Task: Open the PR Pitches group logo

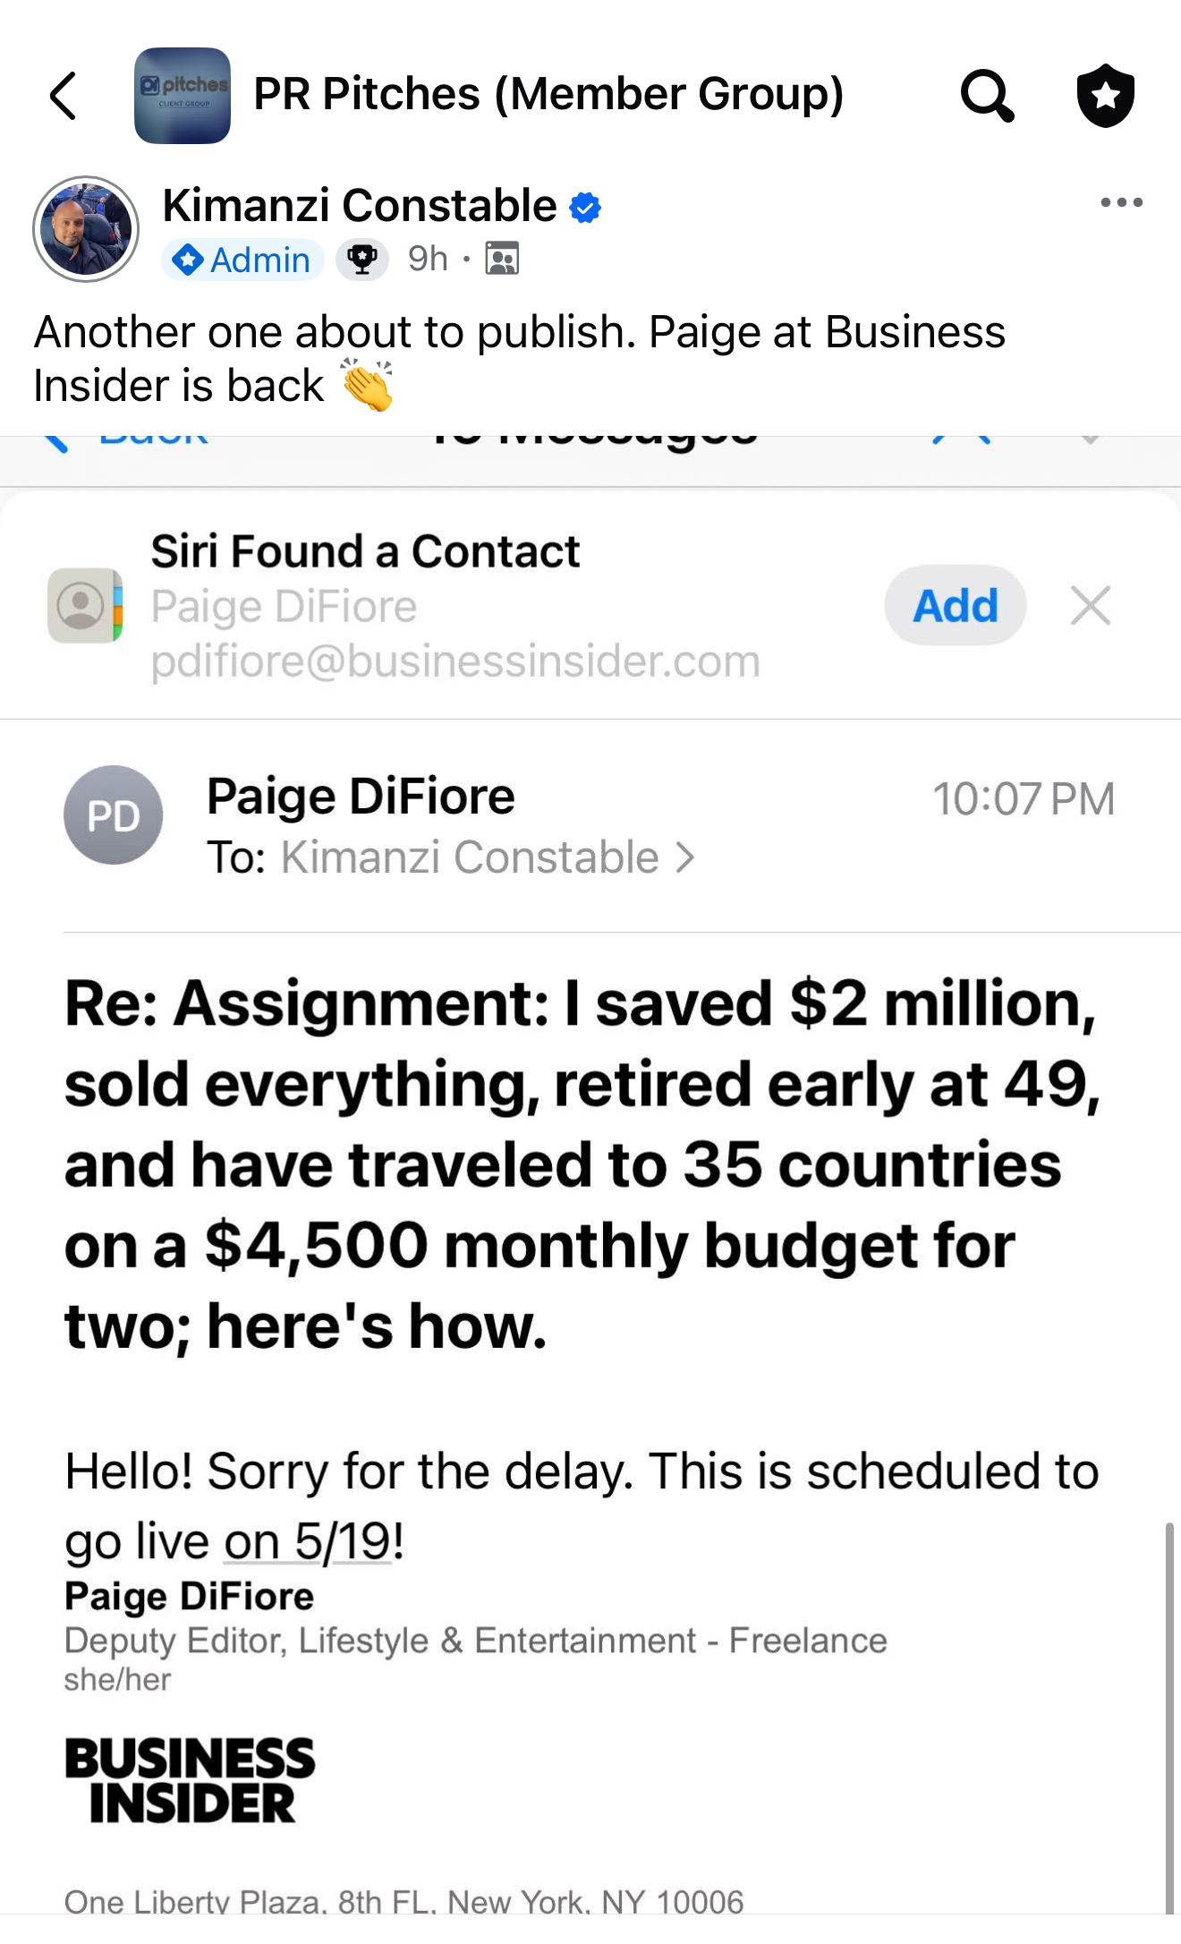Action: 182,96
